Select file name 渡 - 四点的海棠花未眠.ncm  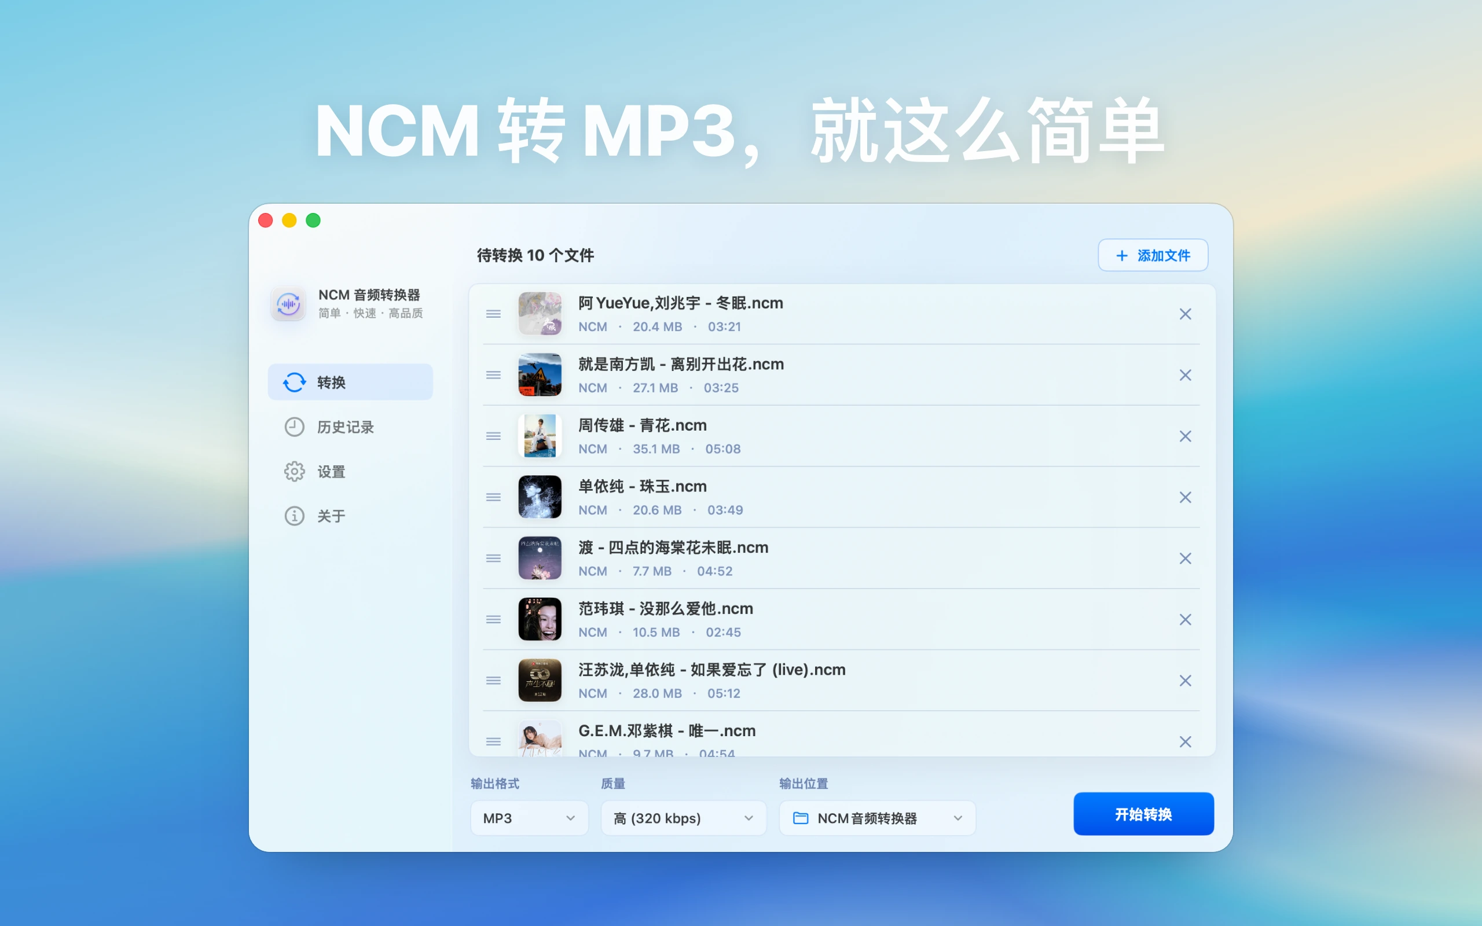pyautogui.click(x=673, y=547)
